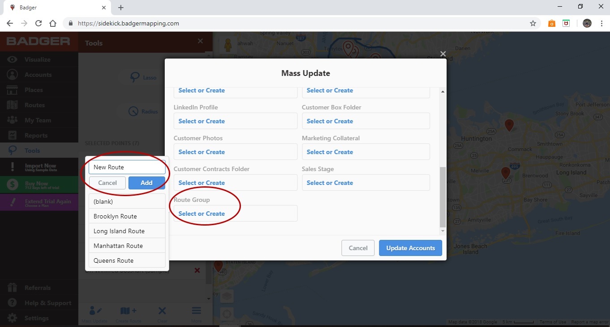
Task: Select the Tools lasso sidebar icon
Action: coord(13,151)
